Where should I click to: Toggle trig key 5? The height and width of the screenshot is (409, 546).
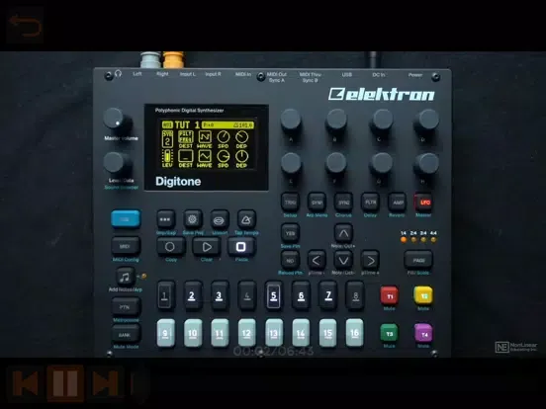274,296
